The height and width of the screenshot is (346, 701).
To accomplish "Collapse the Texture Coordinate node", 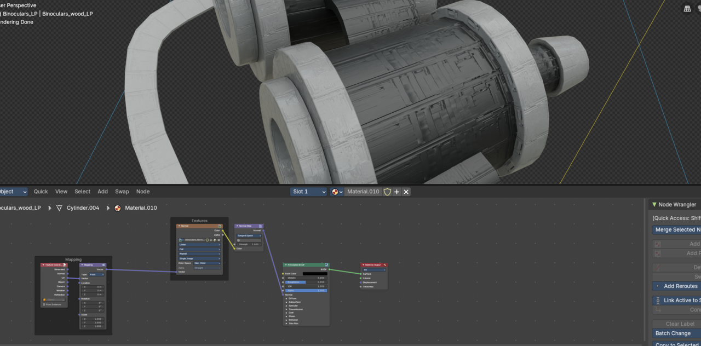I will point(43,265).
